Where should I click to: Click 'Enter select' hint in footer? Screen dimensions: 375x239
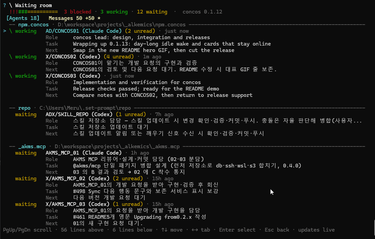[x=237, y=230]
